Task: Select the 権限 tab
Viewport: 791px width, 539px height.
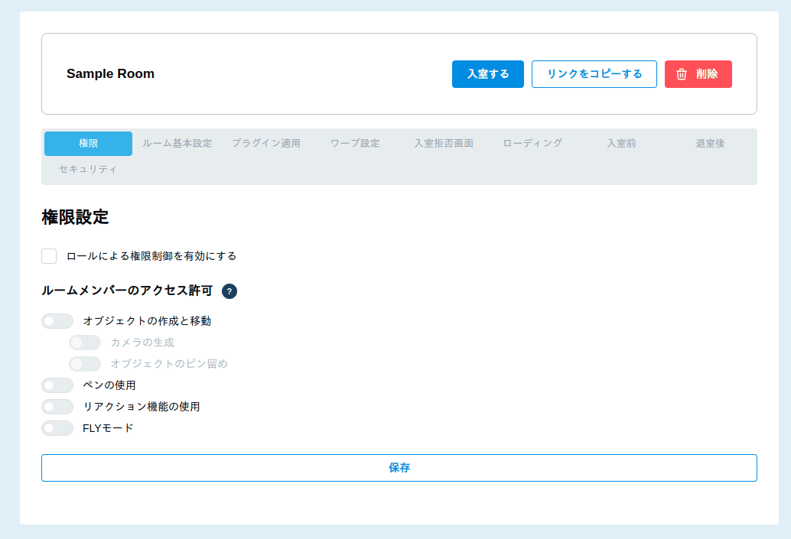Action: [88, 143]
